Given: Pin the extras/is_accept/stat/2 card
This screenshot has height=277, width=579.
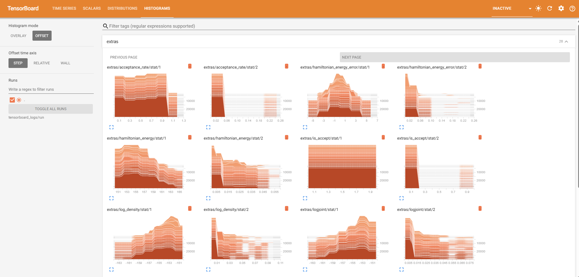Looking at the screenshot, I should 480,137.
